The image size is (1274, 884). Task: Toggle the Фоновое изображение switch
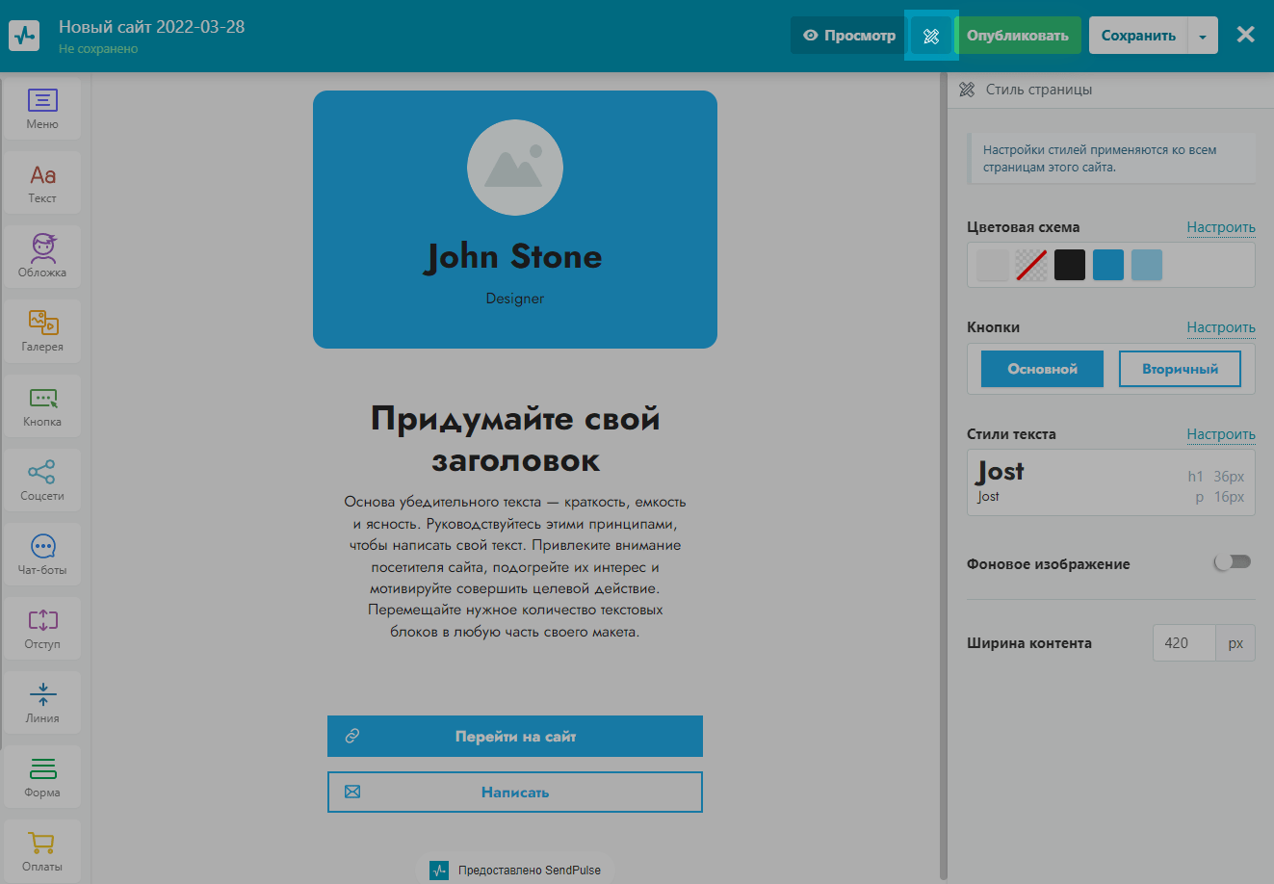point(1233,562)
